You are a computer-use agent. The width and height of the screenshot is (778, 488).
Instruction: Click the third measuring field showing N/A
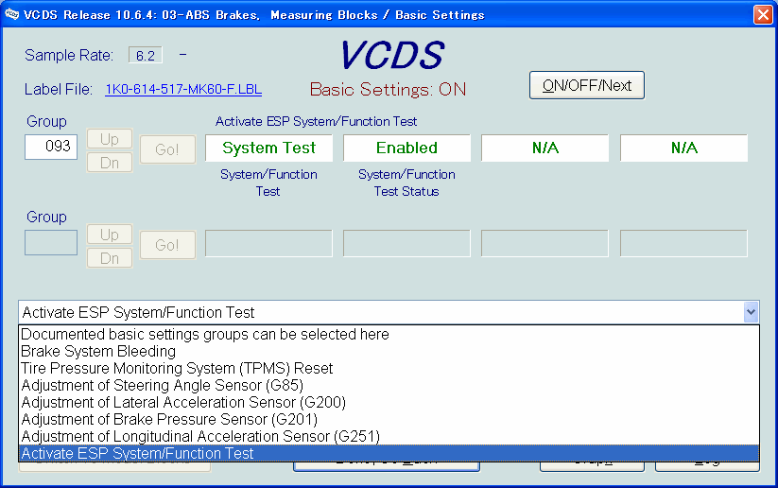point(545,148)
